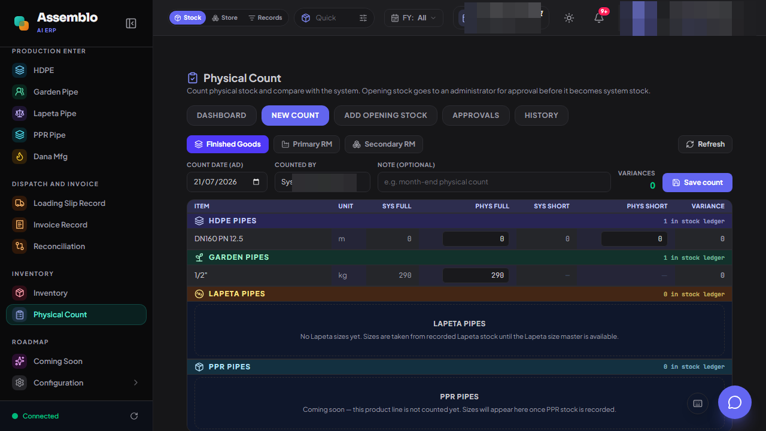The width and height of the screenshot is (766, 431).
Task: Click the count date field
Action: coord(227,182)
